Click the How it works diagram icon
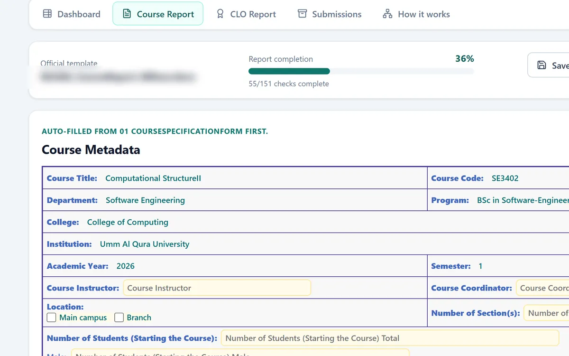Screen dimensions: 569x356 [x=387, y=14]
